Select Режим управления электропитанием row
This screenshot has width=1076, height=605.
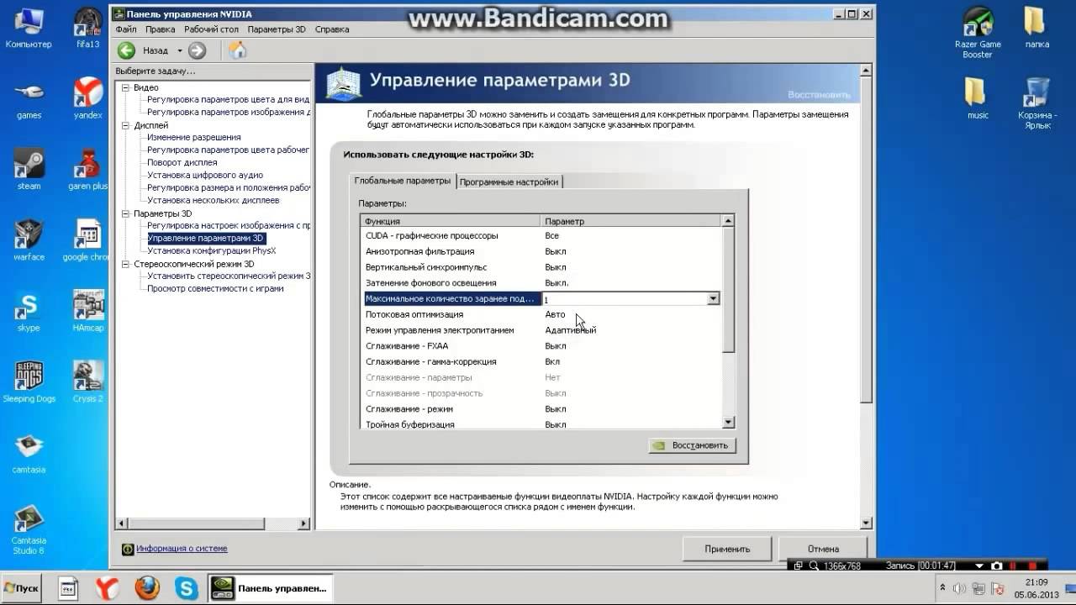tap(541, 330)
